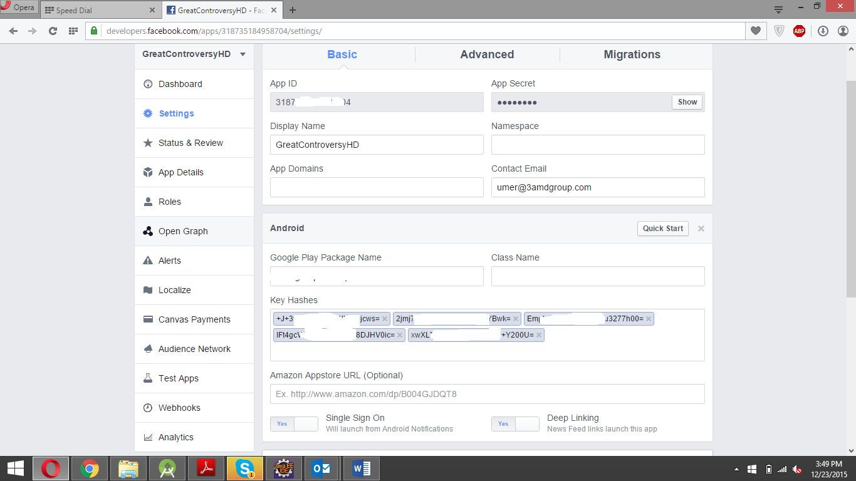Open Speed Dial grid icon in toolbar
This screenshot has width=856, height=481.
pyautogui.click(x=73, y=31)
